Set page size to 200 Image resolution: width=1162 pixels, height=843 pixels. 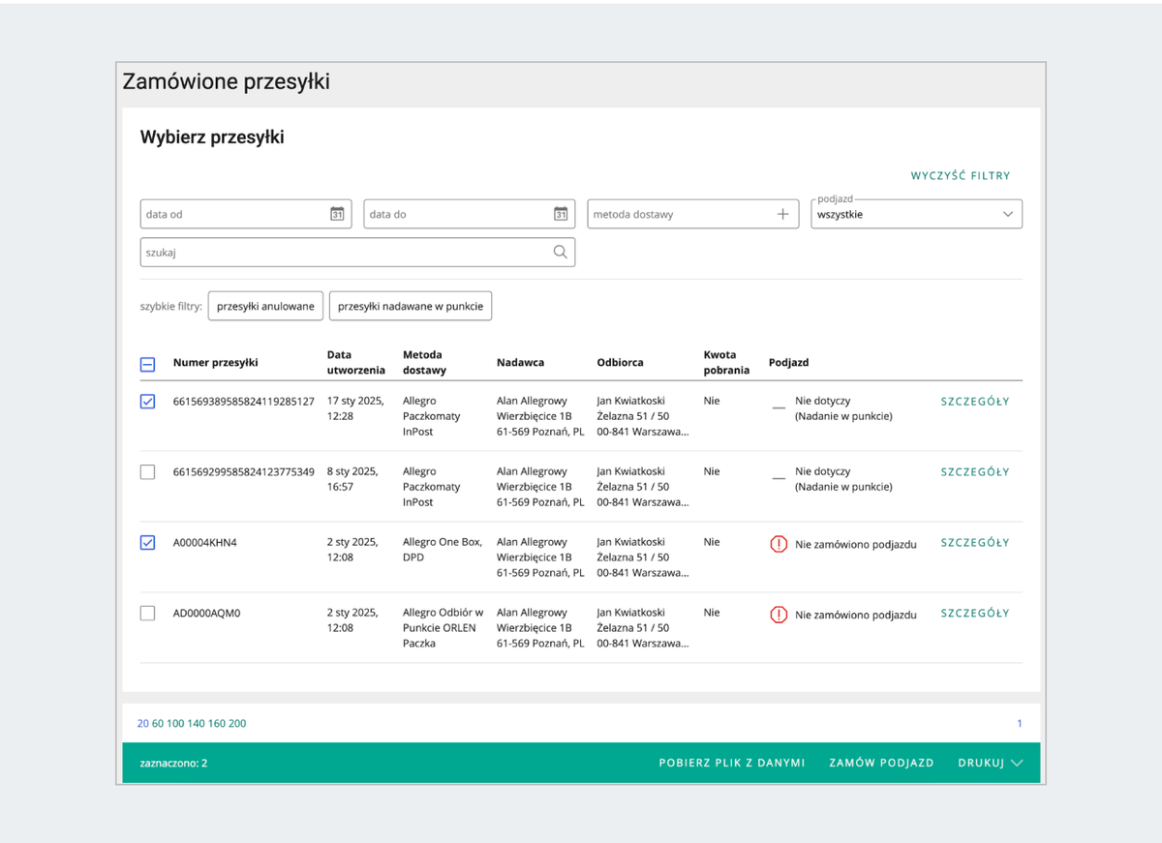237,724
